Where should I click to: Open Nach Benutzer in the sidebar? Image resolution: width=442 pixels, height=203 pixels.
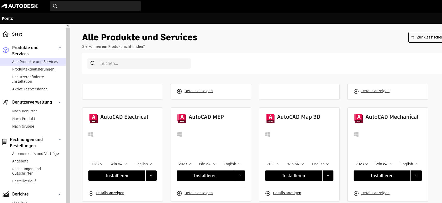click(25, 111)
